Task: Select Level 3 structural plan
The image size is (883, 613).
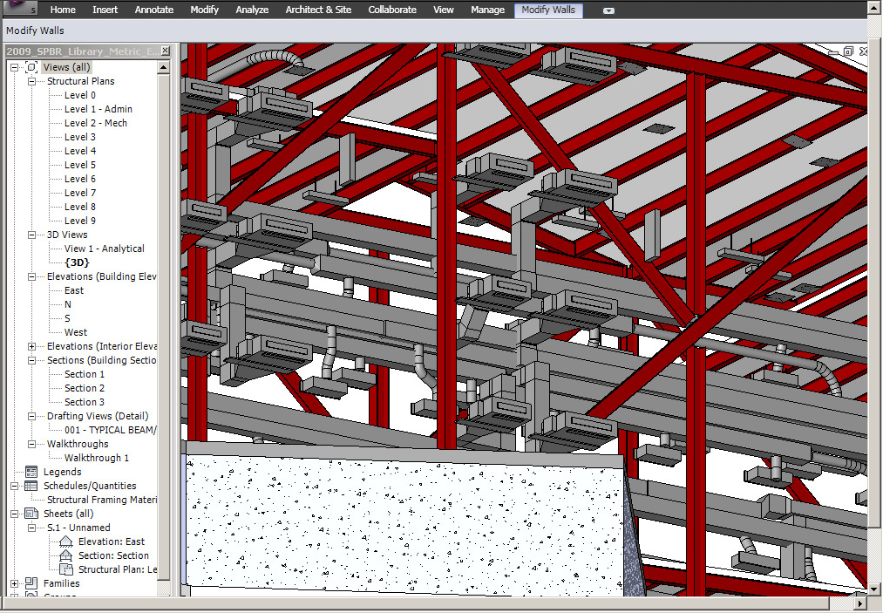Action: click(80, 137)
